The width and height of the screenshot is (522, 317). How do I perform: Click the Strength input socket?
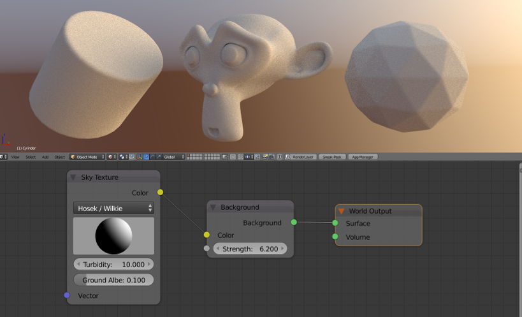pos(207,248)
